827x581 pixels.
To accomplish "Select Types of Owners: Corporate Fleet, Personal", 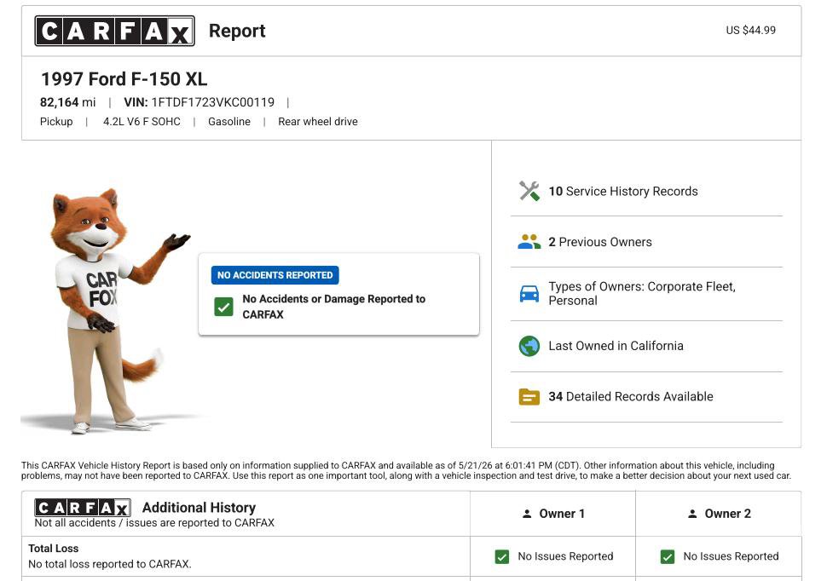I will 642,294.
